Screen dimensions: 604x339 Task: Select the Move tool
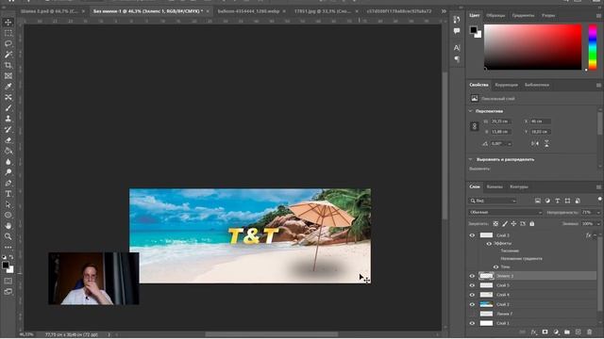(x=8, y=23)
